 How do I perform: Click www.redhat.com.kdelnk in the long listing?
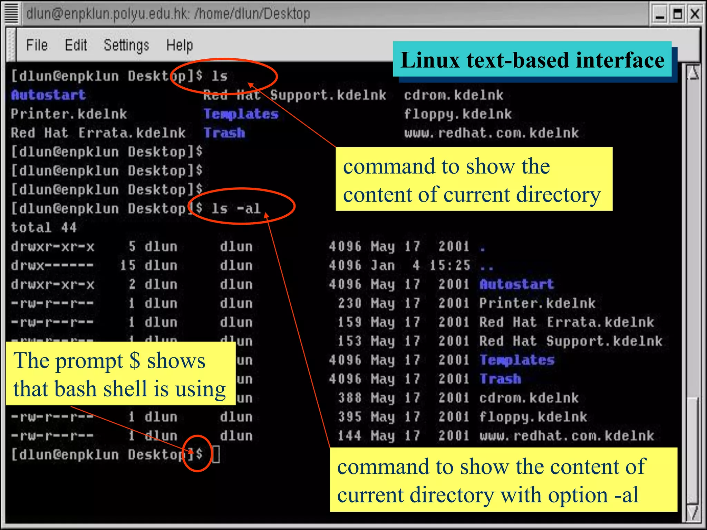(567, 436)
